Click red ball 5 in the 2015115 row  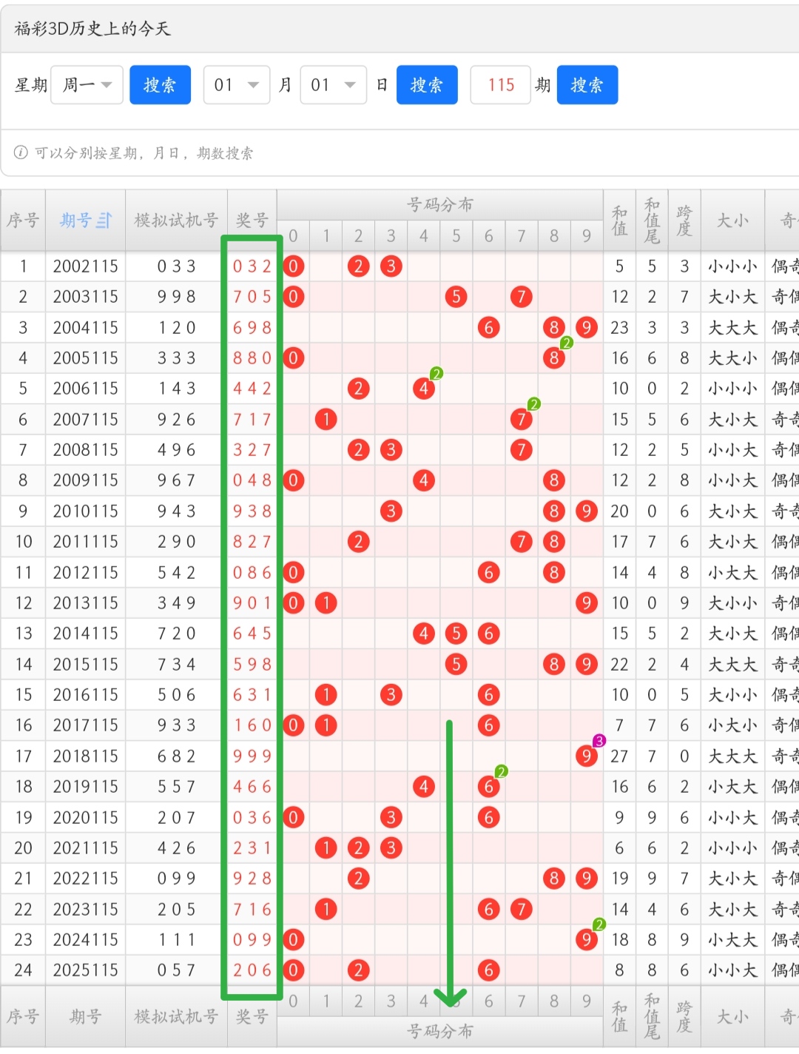click(456, 665)
